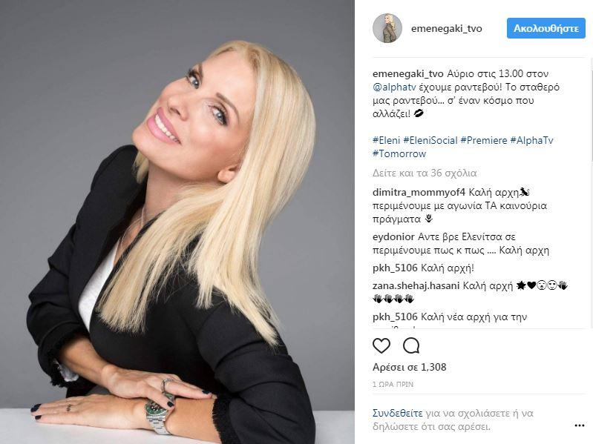Open the @alphatv mention link
Image resolution: width=593 pixels, height=444 pixels.
tap(394, 87)
